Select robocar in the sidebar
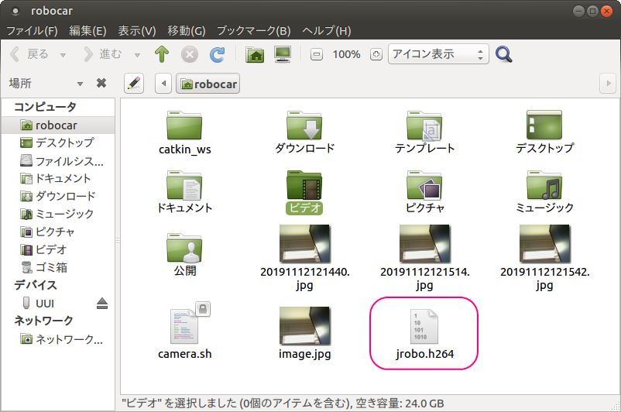Screen dimensions: 621x412 coord(58,125)
